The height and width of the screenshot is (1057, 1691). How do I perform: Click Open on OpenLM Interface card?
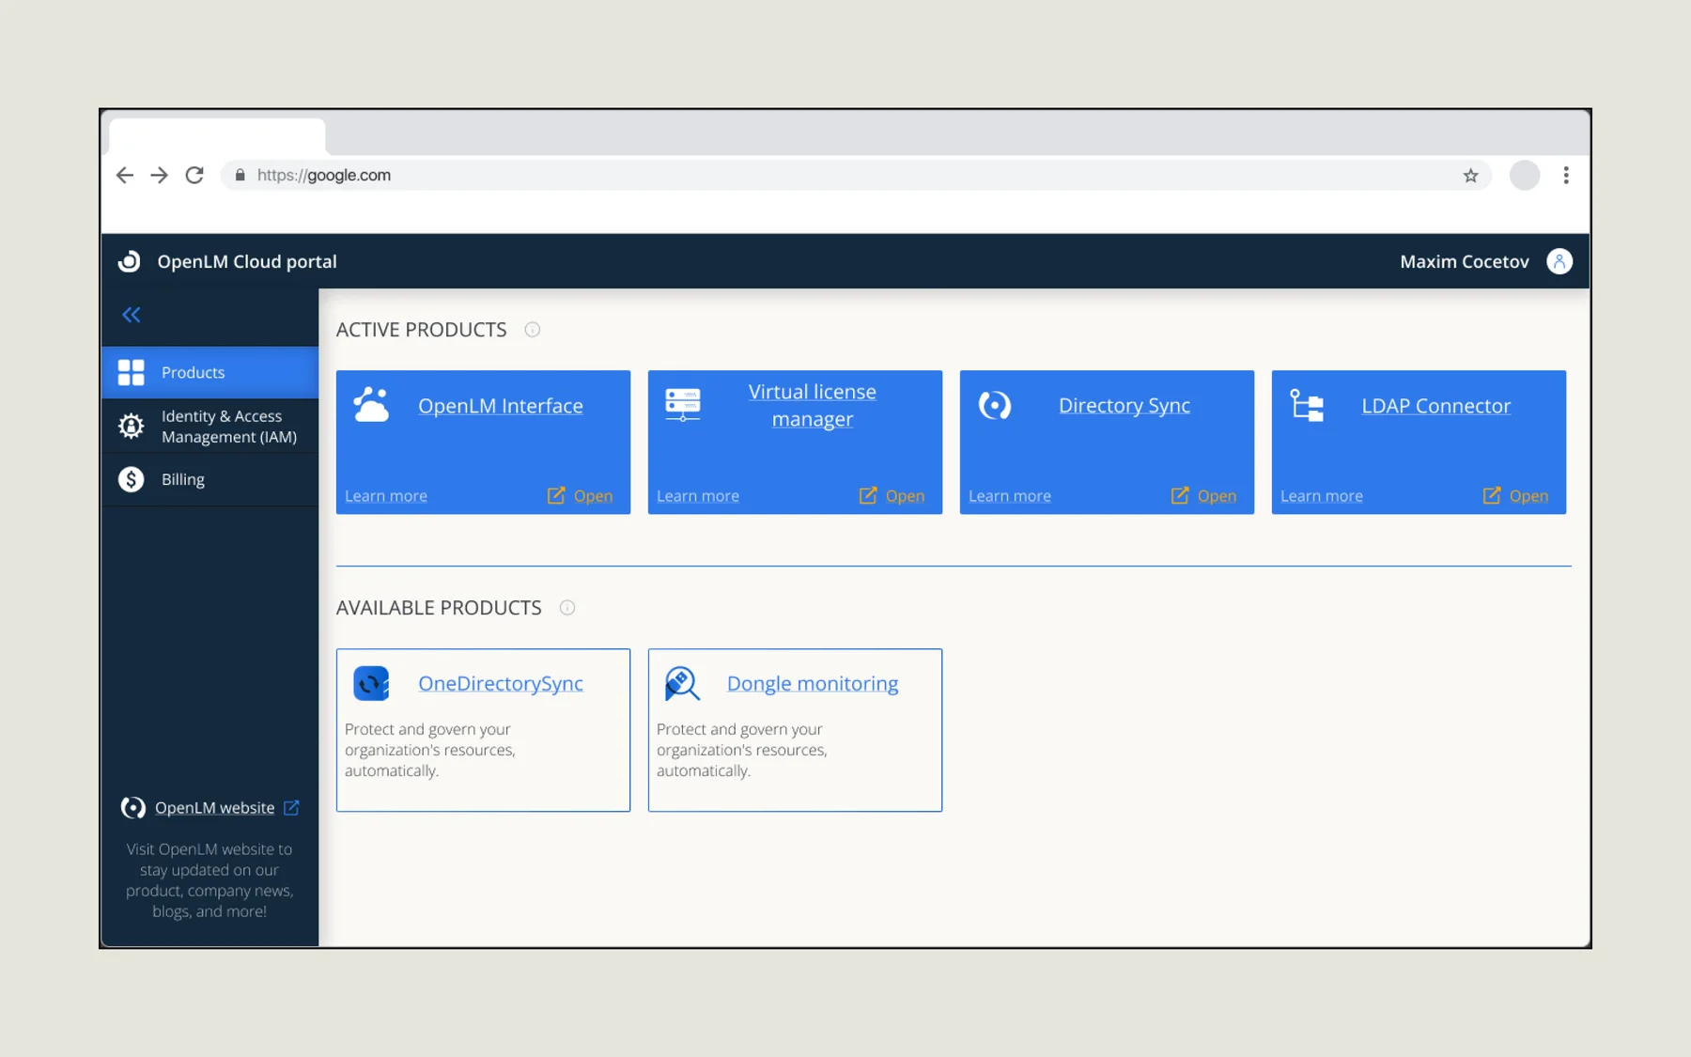point(581,496)
